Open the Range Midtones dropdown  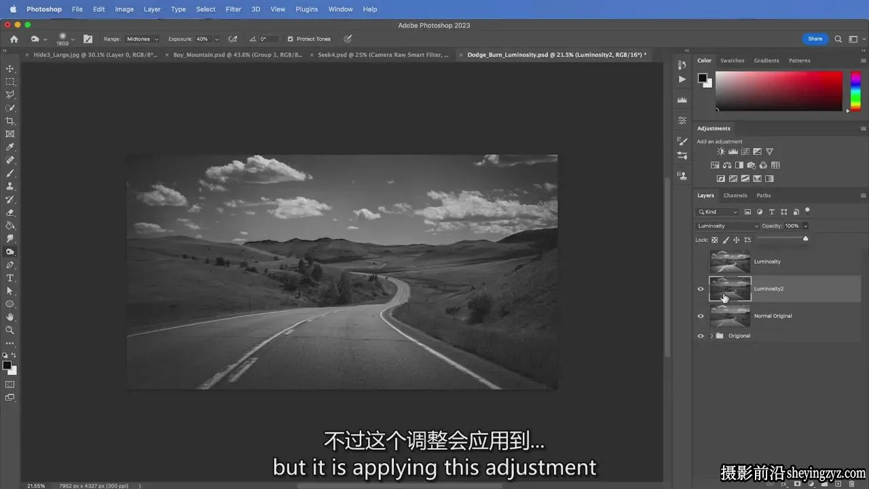142,39
